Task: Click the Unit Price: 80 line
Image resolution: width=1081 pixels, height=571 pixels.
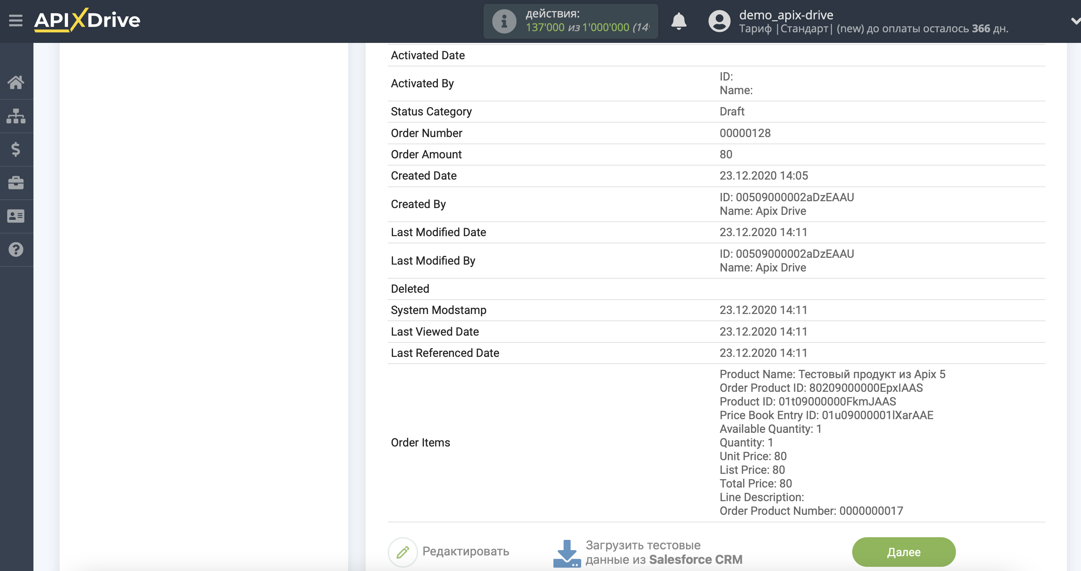Action: (753, 456)
